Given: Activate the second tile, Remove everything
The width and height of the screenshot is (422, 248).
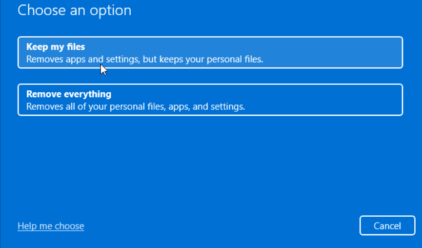Looking at the screenshot, I should click(x=210, y=100).
